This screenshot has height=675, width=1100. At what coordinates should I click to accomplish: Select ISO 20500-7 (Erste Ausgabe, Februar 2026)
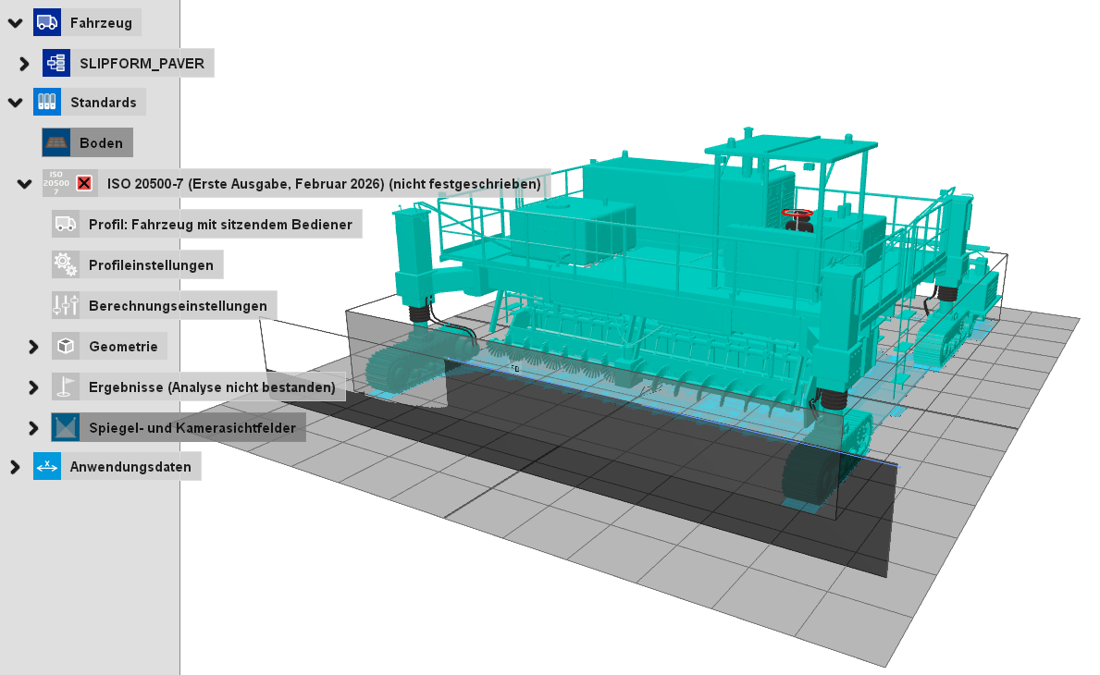(324, 184)
